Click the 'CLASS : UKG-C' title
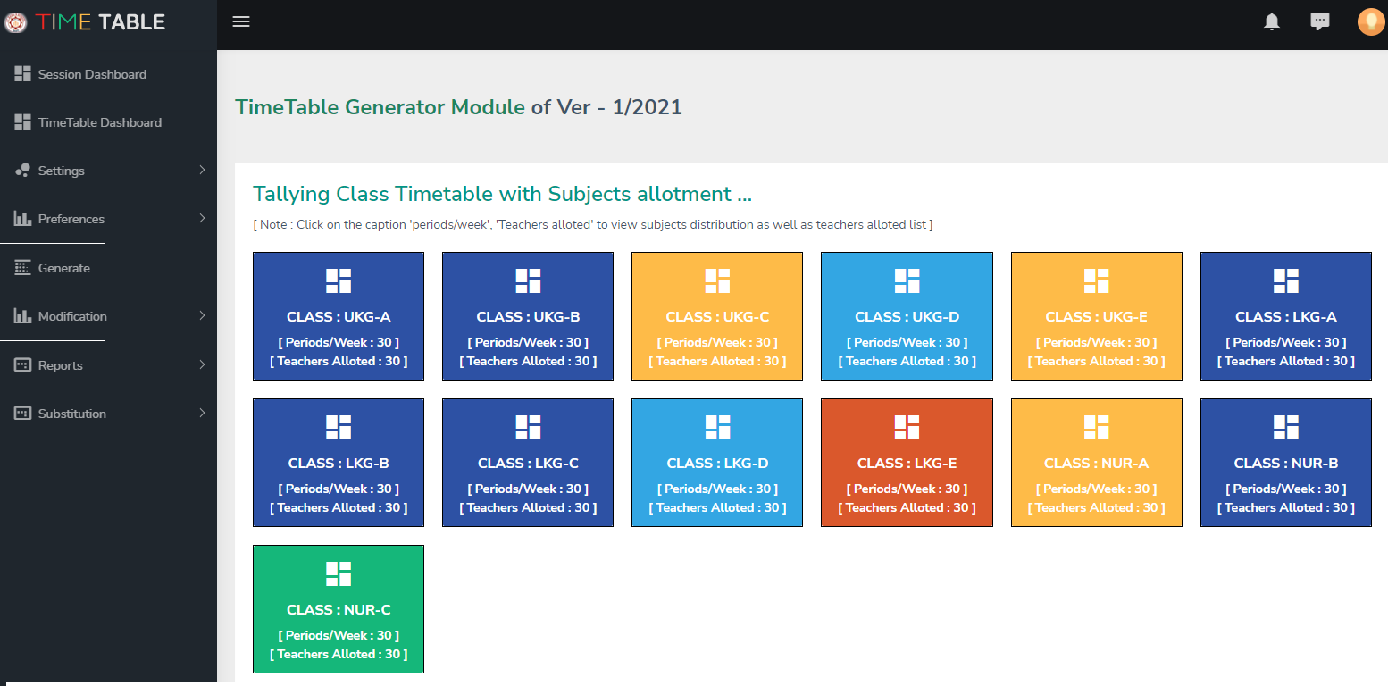The width and height of the screenshot is (1388, 686). [717, 316]
